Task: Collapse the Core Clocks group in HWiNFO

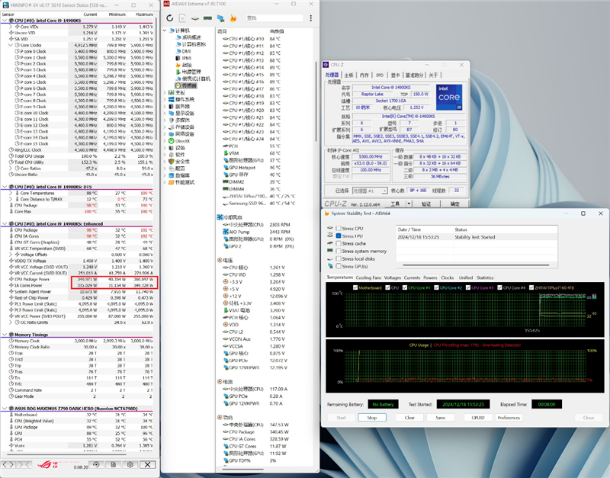Action: click(11, 45)
